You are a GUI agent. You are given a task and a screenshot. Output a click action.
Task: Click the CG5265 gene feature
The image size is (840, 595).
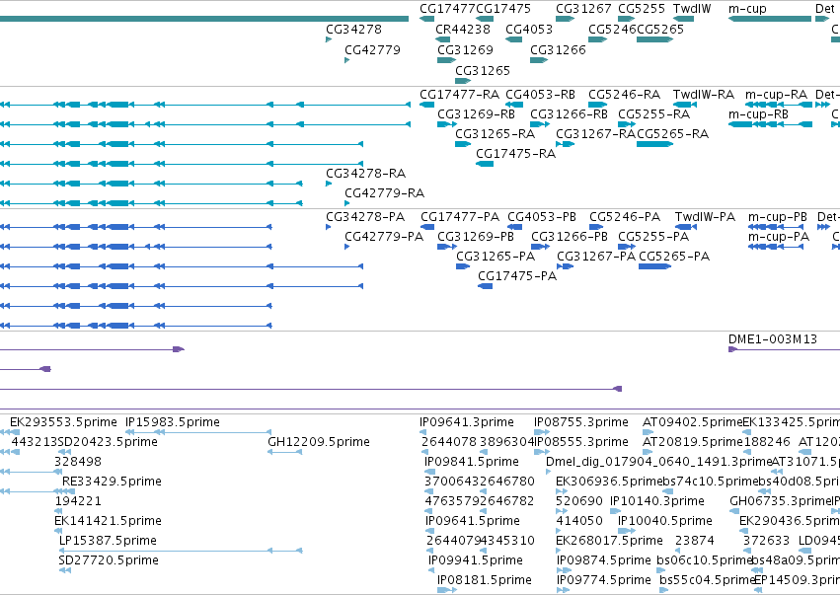[x=654, y=39]
